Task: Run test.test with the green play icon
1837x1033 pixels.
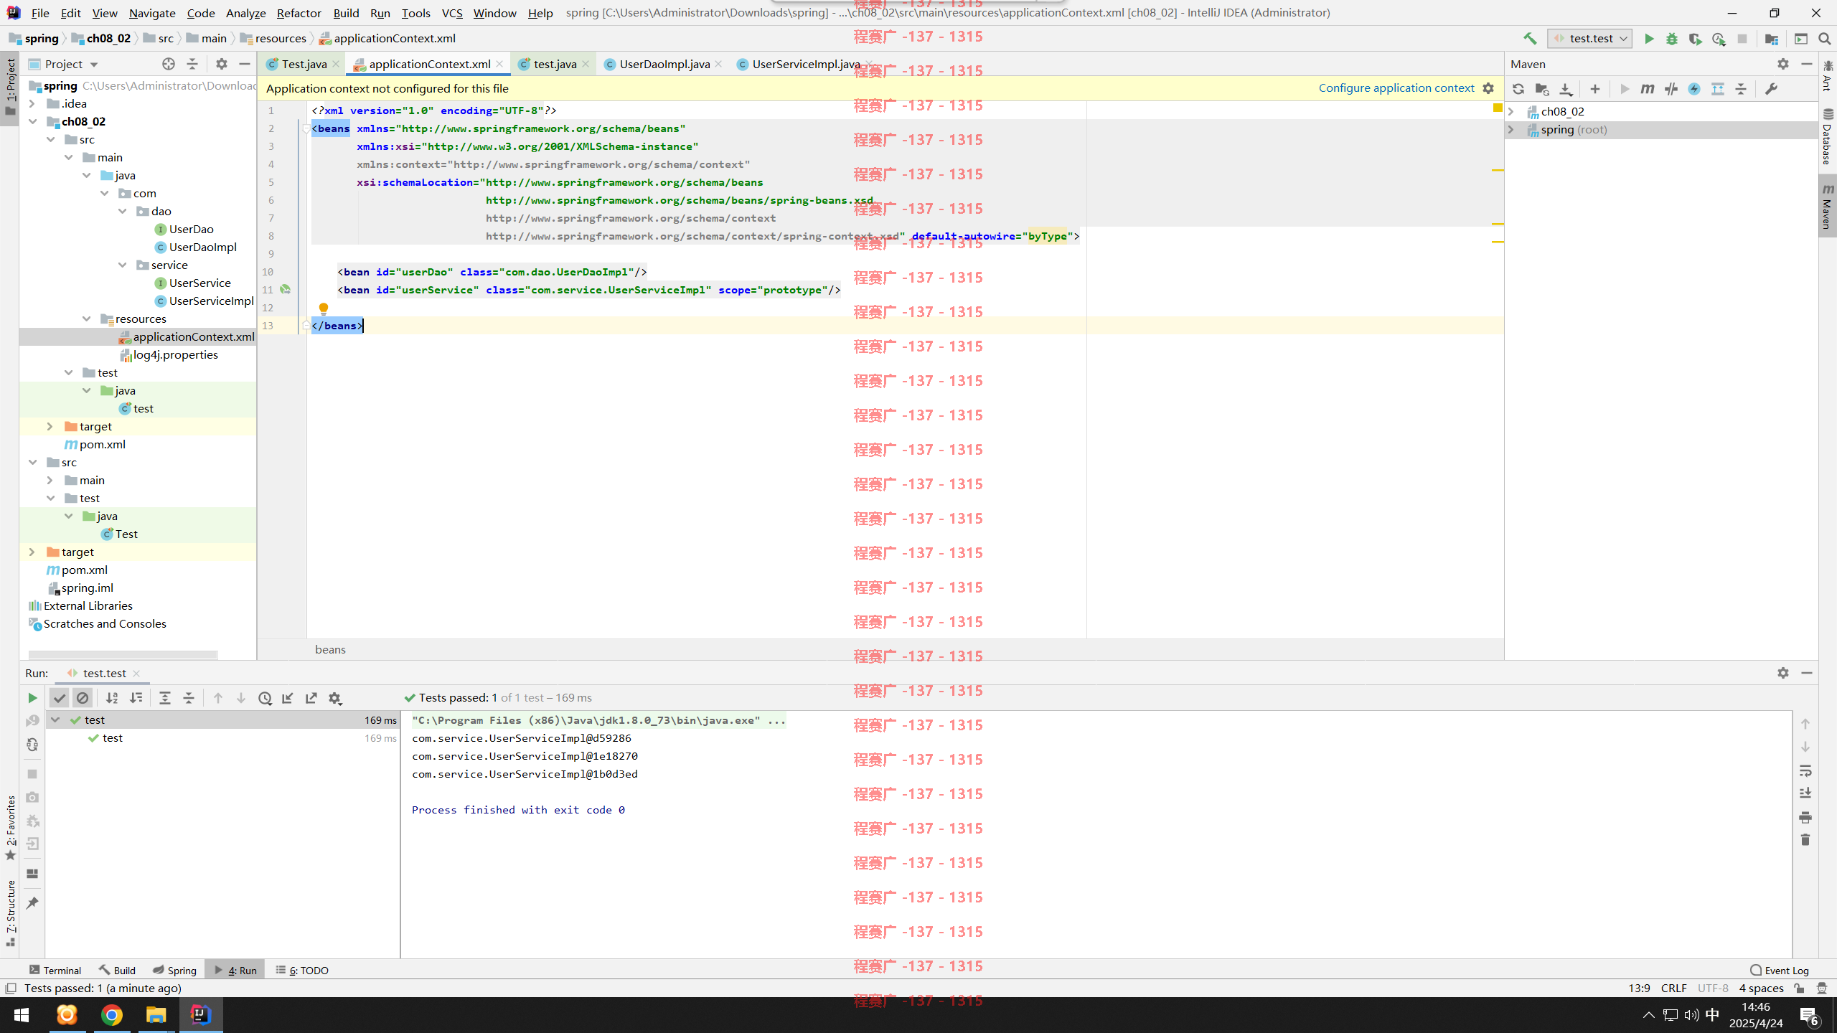Action: (1649, 39)
